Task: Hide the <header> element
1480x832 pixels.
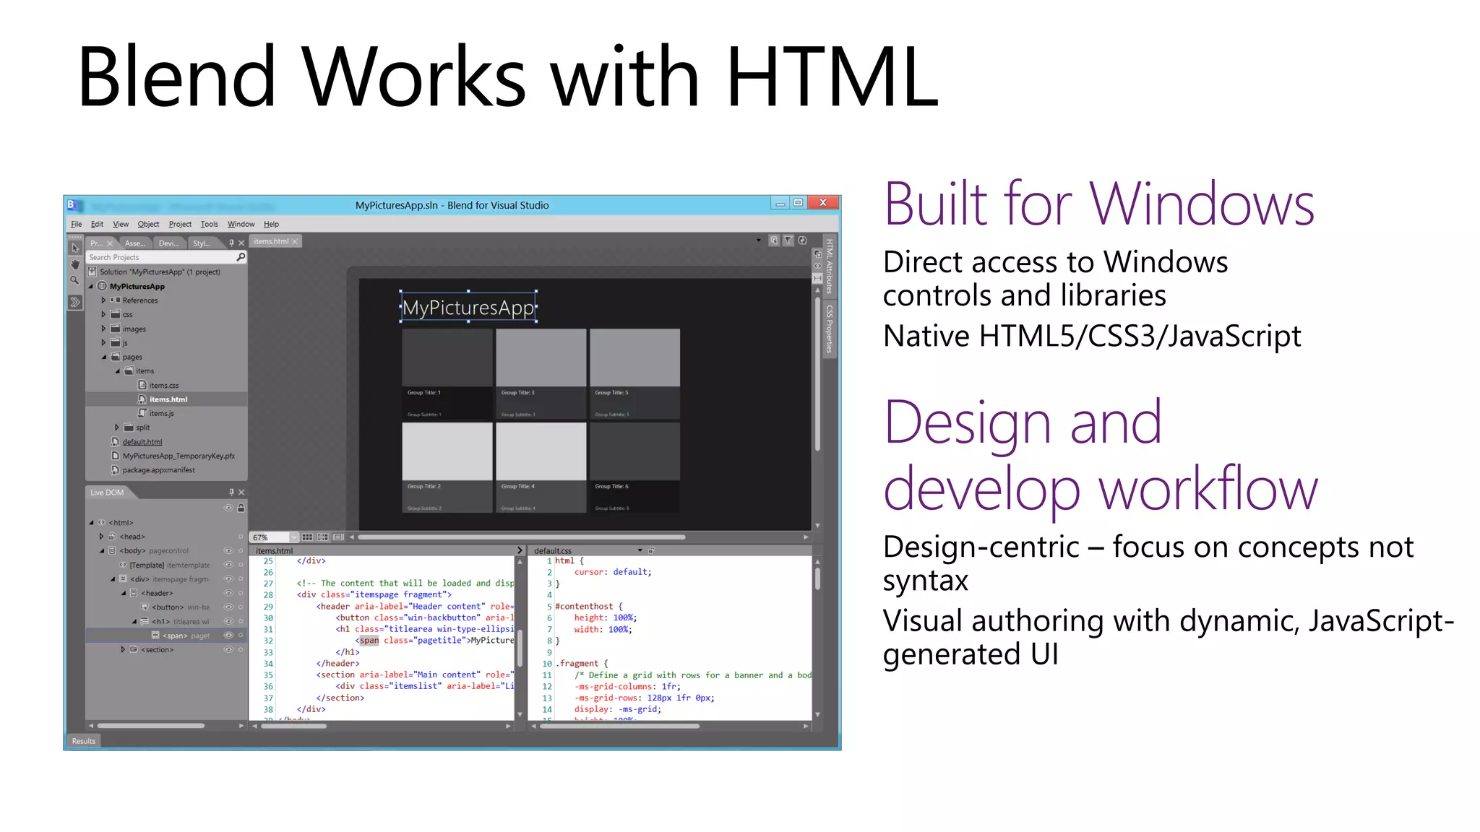Action: [x=228, y=593]
